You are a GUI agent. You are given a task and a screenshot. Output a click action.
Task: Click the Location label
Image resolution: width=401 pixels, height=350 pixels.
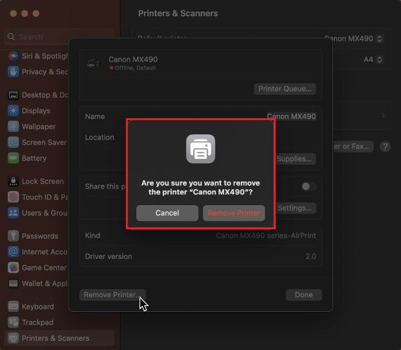[99, 138]
